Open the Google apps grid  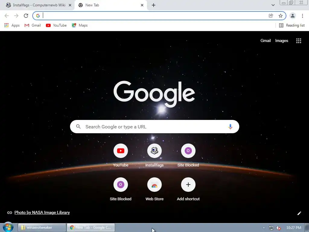tap(299, 41)
